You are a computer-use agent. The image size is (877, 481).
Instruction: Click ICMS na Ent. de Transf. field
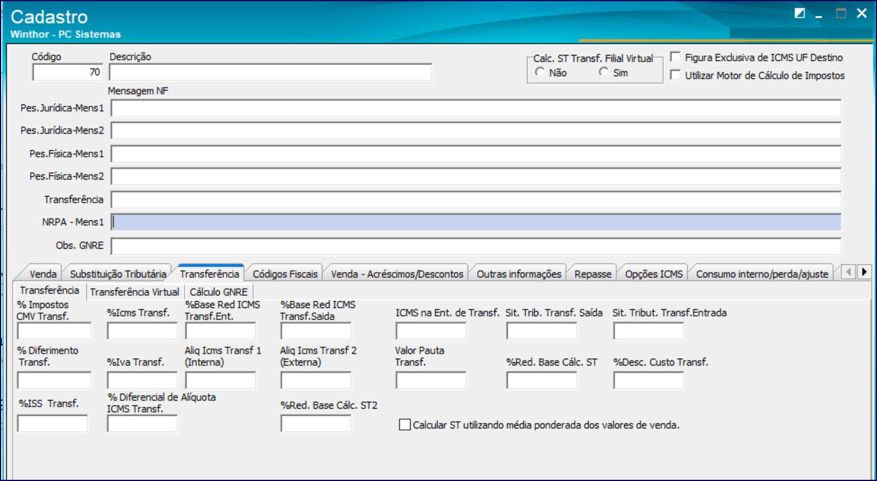(x=431, y=331)
